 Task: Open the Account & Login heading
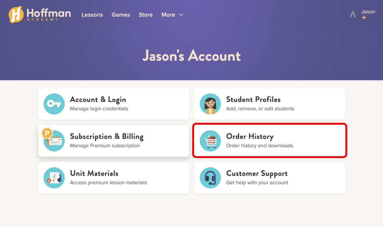coord(98,99)
